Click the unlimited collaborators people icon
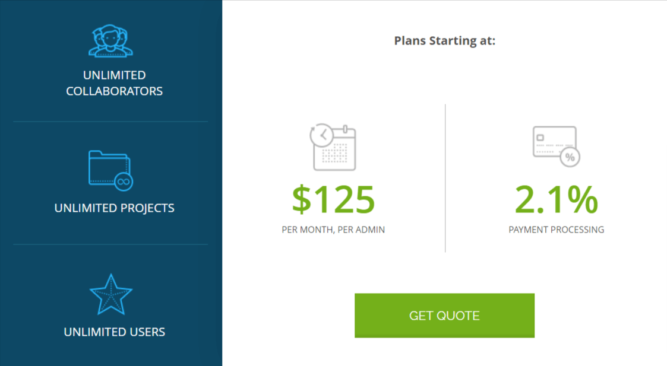The image size is (667, 366). (111, 41)
